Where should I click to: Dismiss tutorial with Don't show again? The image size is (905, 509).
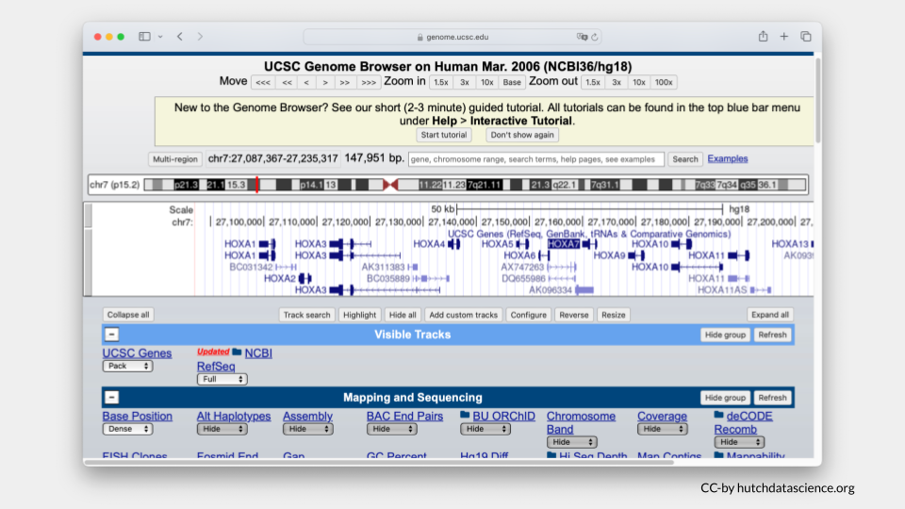point(521,135)
